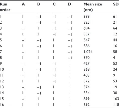This screenshot has width=119, height=108.
Task: Click the mean size value 325
Action: pos(86,22)
